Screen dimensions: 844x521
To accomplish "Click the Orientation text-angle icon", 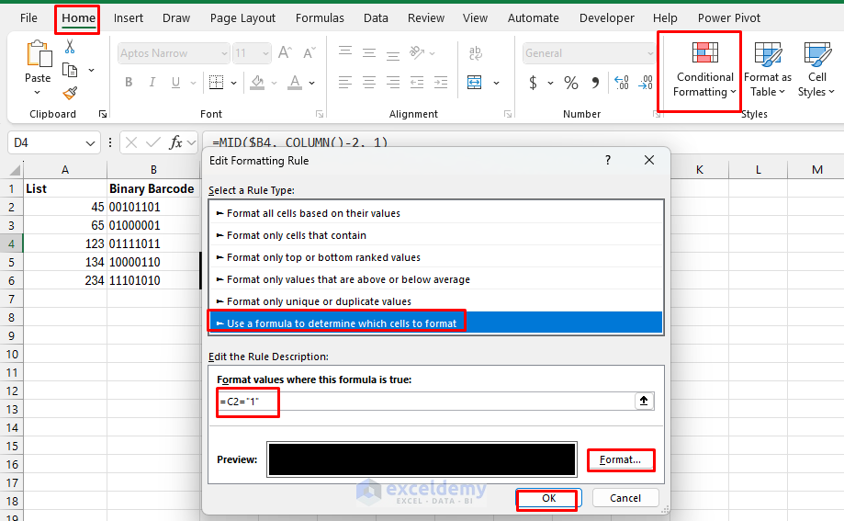I will 417,52.
